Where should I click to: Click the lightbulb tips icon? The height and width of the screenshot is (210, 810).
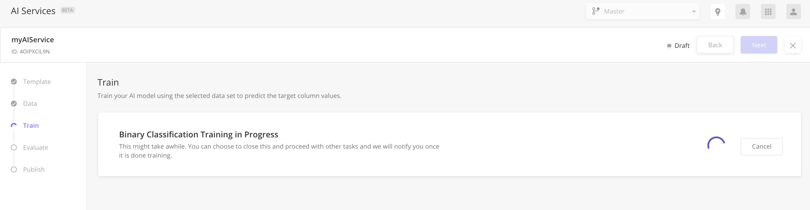coord(717,12)
